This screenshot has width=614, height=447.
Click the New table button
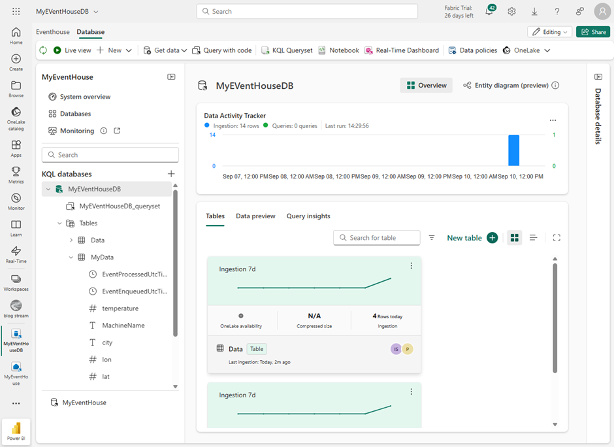pos(472,238)
